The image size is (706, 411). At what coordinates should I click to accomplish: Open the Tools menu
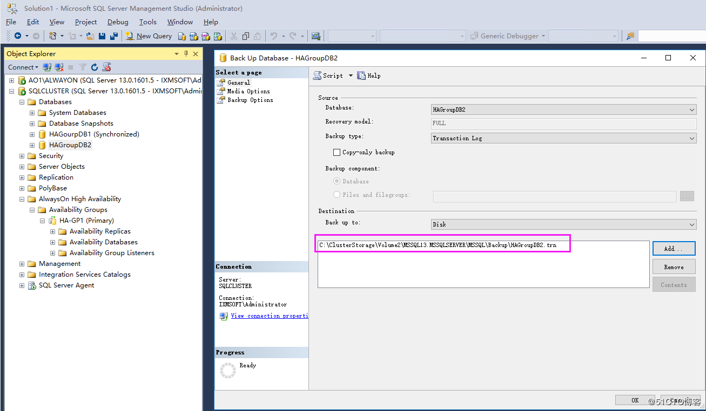147,22
